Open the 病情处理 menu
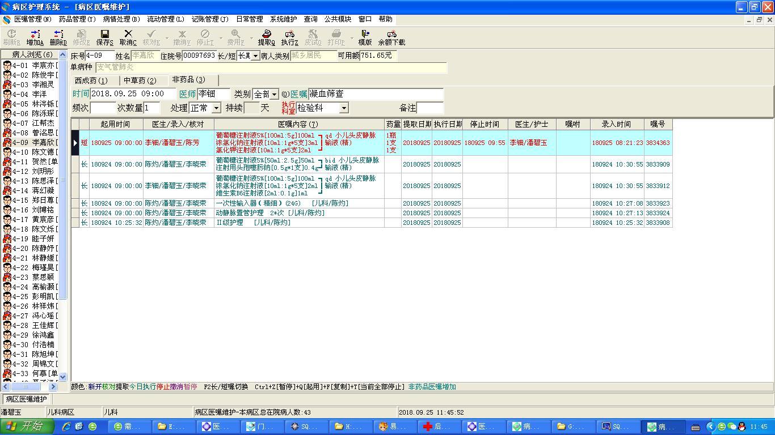Screen dimensions: 775x435 121,19
